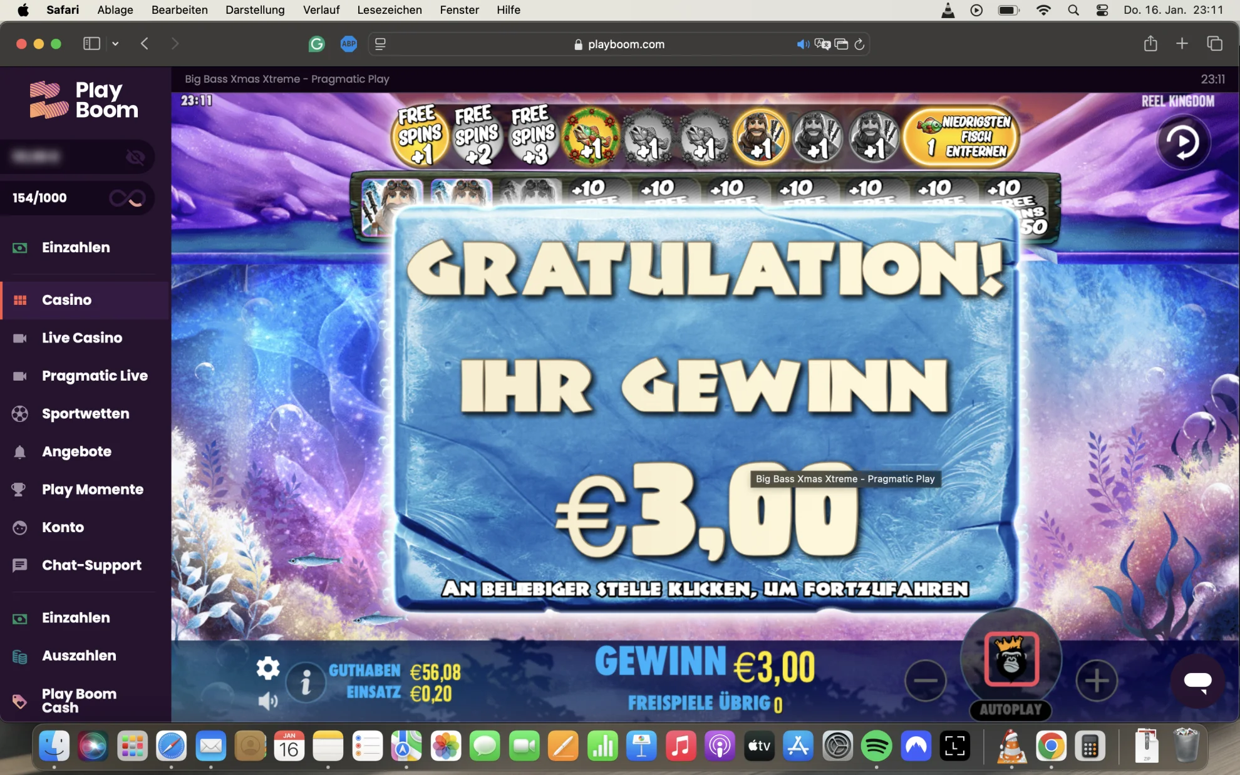The image size is (1240, 775).
Task: Open Spotify from the Dock
Action: (x=877, y=746)
